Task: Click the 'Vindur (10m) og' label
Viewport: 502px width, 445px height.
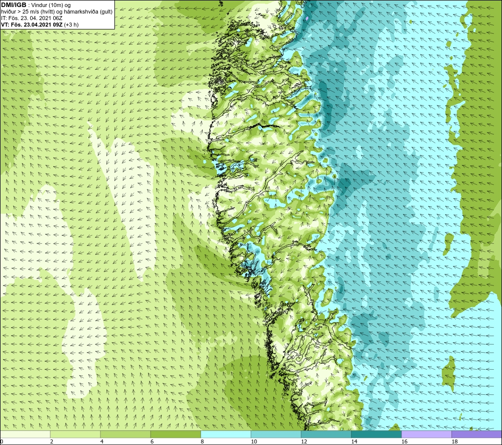Action: pyautogui.click(x=51, y=6)
